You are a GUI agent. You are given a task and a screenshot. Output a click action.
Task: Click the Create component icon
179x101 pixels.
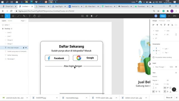point(87,16)
